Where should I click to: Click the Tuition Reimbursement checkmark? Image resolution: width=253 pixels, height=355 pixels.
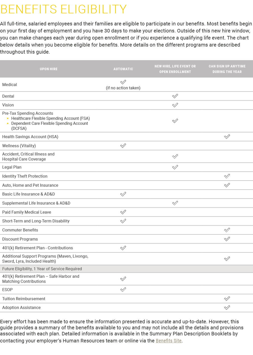click(x=227, y=299)
